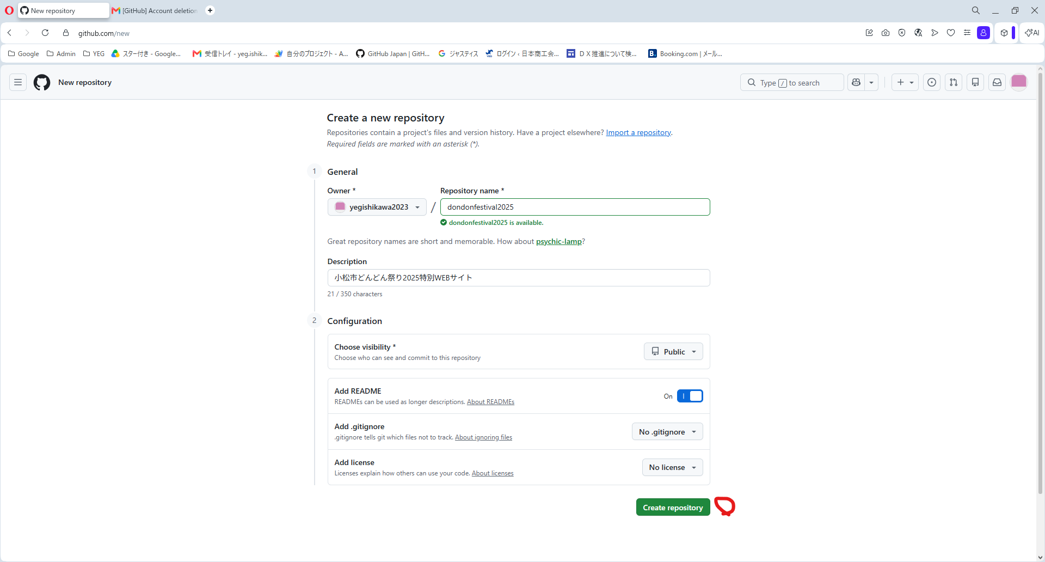Open the No .gitignore dropdown
1045x562 pixels.
pyautogui.click(x=667, y=432)
